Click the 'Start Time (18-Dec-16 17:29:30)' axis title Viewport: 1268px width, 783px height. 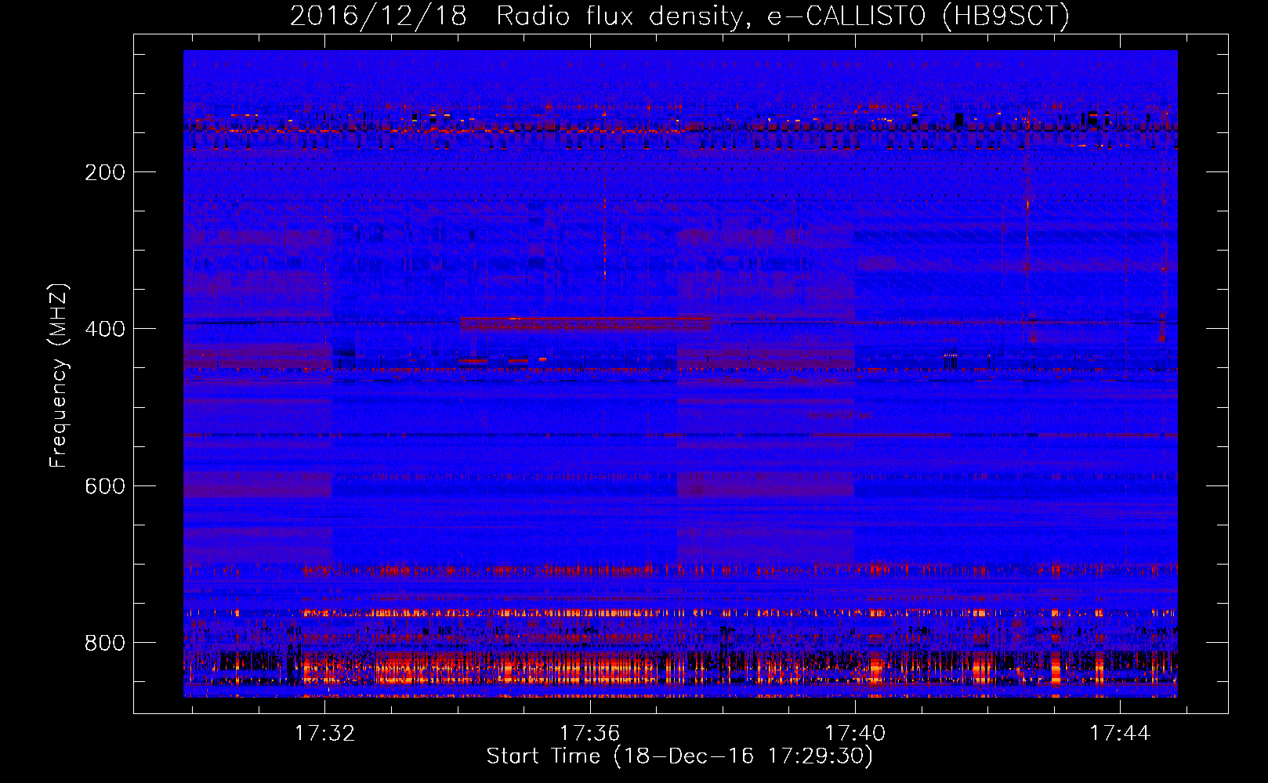pos(679,756)
